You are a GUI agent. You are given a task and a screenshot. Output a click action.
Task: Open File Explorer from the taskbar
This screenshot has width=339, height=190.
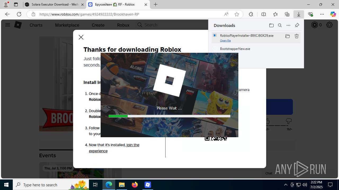[x=122, y=185]
